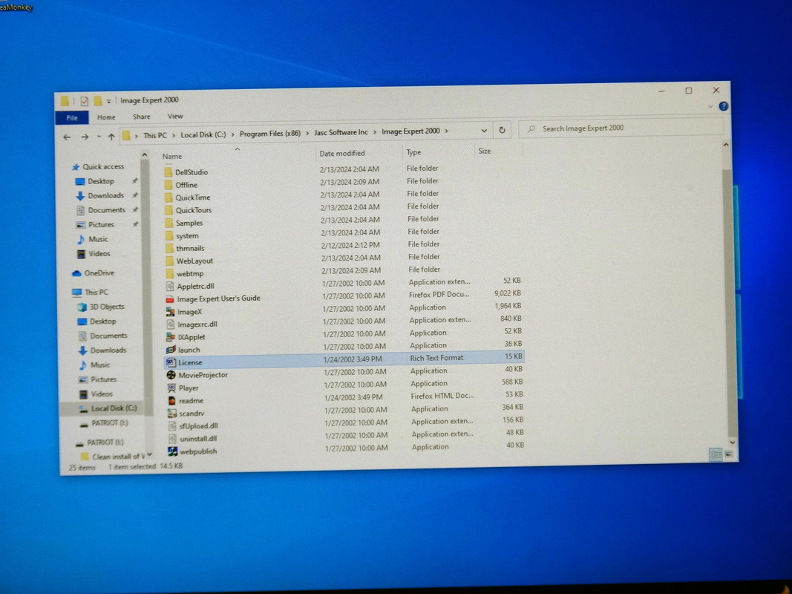The height and width of the screenshot is (594, 792).
Task: Click the Appletrc.dll file icon
Action: 170,287
